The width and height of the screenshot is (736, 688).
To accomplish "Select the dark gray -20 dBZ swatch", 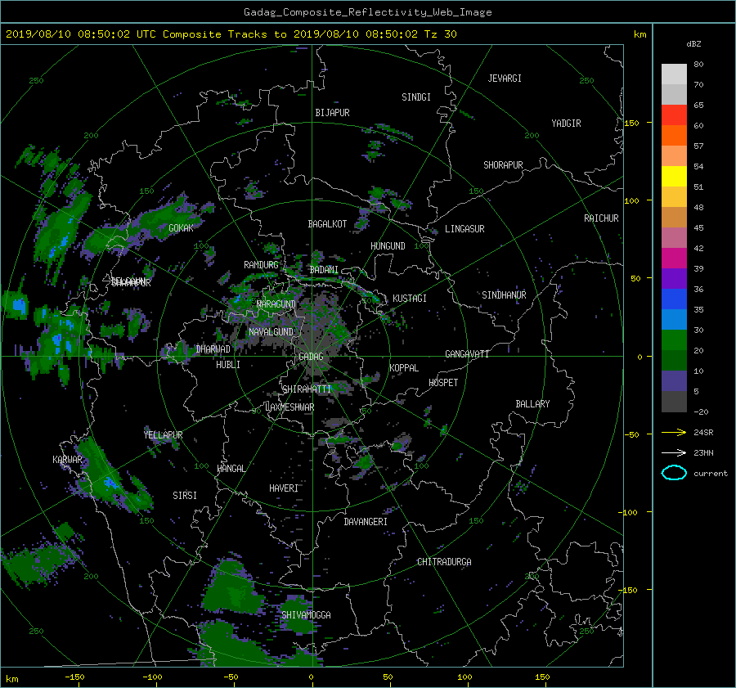I will click(x=674, y=402).
